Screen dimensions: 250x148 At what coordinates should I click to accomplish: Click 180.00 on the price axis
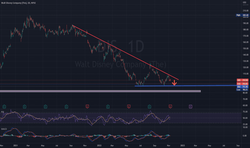(x=245, y=30)
